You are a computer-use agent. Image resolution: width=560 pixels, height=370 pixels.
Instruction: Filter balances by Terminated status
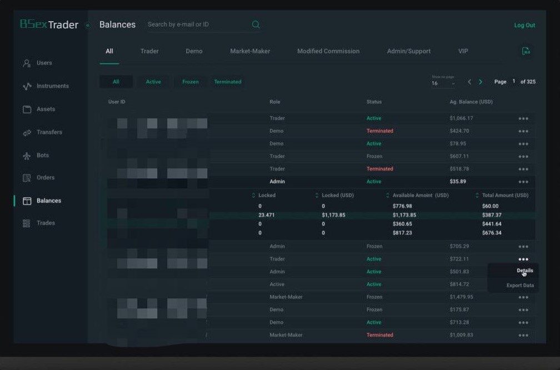pyautogui.click(x=228, y=82)
